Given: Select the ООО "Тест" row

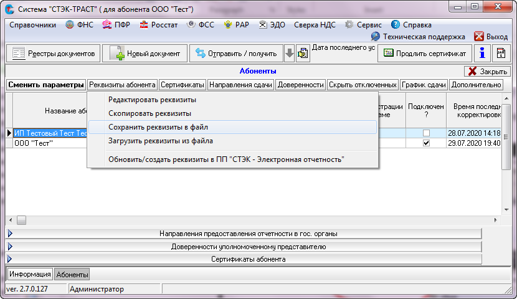Looking at the screenshot, I should (50, 143).
